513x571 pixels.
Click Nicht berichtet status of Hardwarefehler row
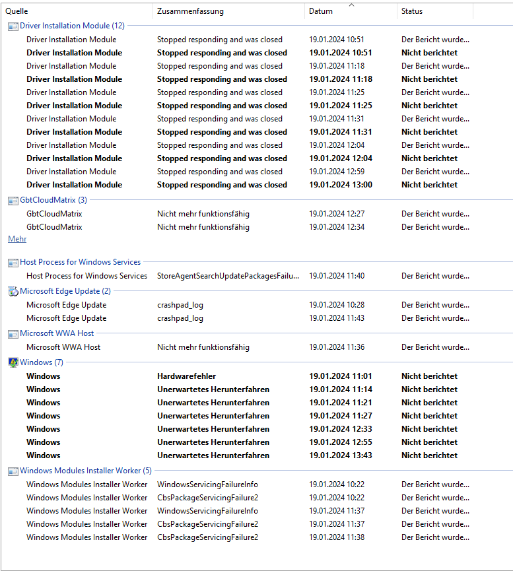point(429,376)
